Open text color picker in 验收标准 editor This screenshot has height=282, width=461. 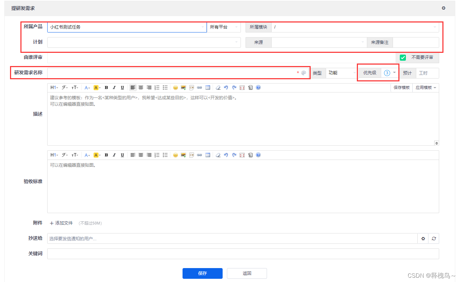pos(87,155)
